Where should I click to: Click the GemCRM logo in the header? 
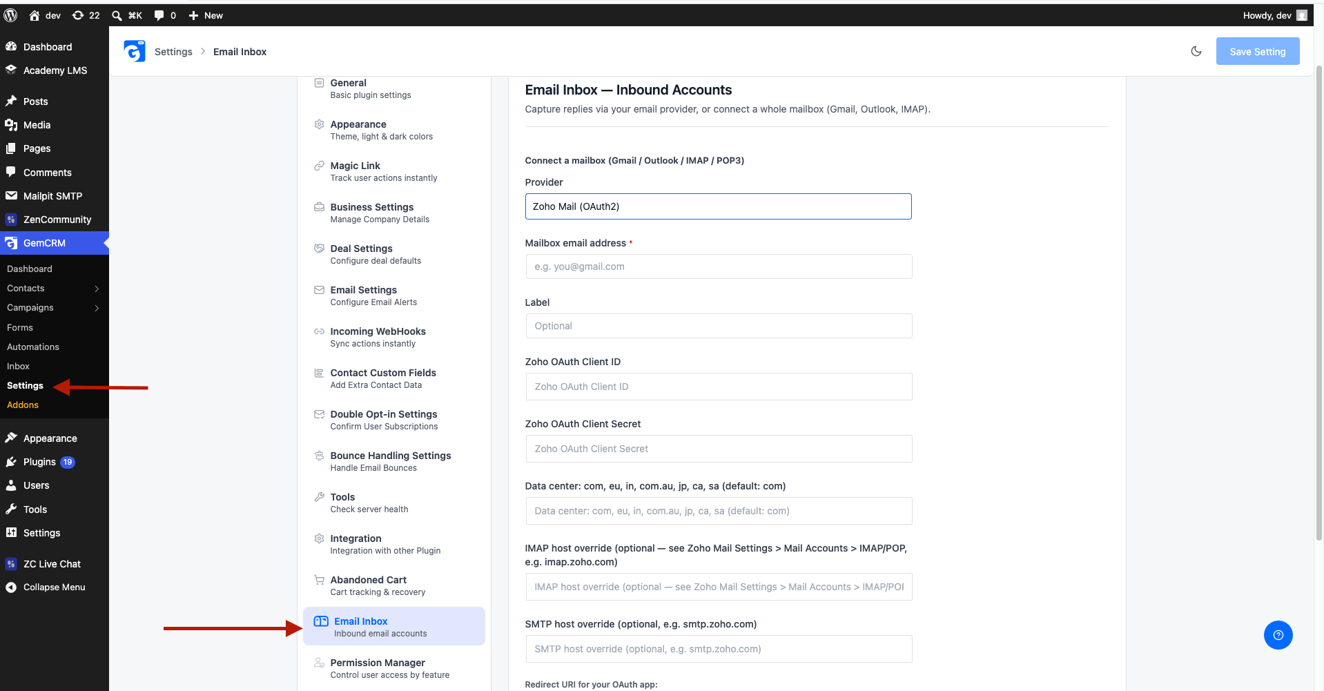click(x=135, y=51)
